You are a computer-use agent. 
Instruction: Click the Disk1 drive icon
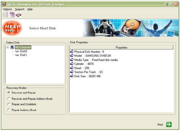coord(17,55)
